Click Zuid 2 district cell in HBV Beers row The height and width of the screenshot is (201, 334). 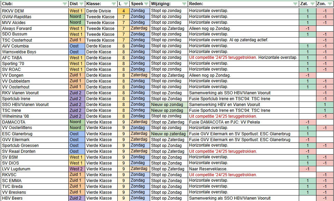77,198
